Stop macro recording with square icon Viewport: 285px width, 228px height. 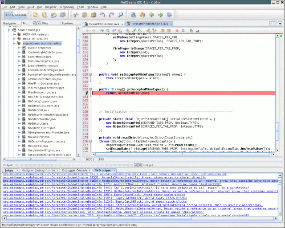[x=183, y=31]
